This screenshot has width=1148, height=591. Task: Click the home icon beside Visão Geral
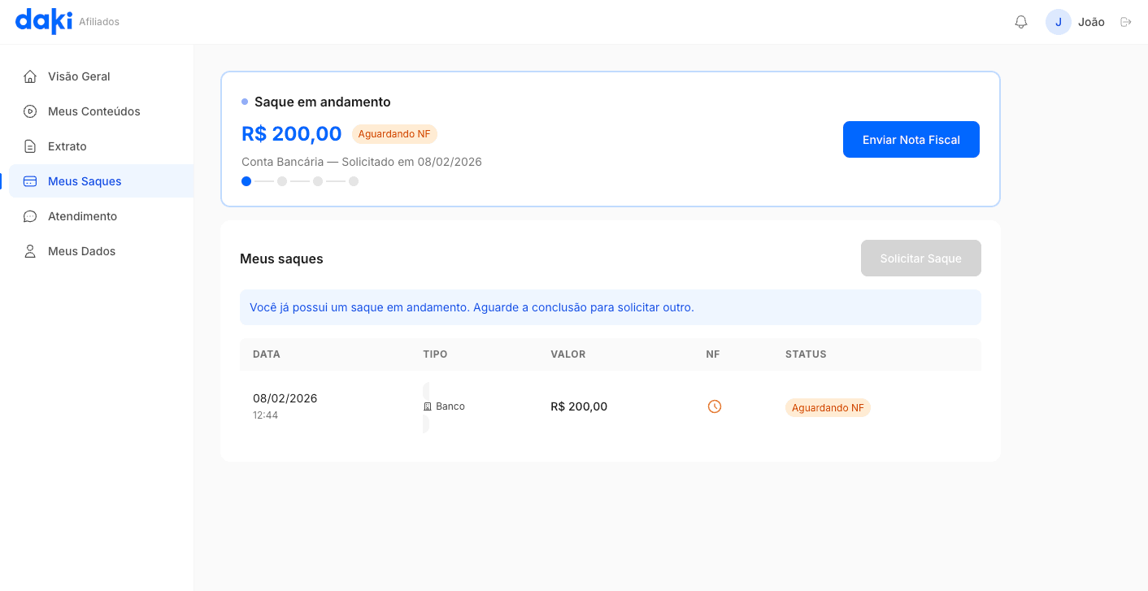30,76
